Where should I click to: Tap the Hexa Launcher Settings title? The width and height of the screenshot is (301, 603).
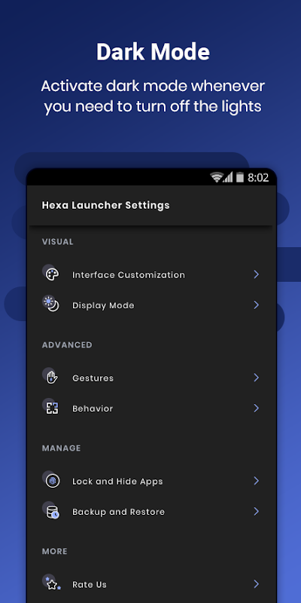click(x=105, y=205)
